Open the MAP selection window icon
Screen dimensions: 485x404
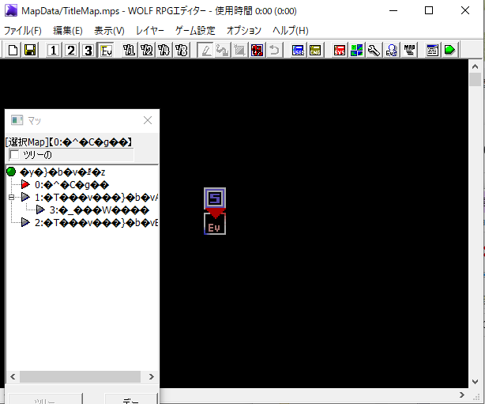click(409, 50)
